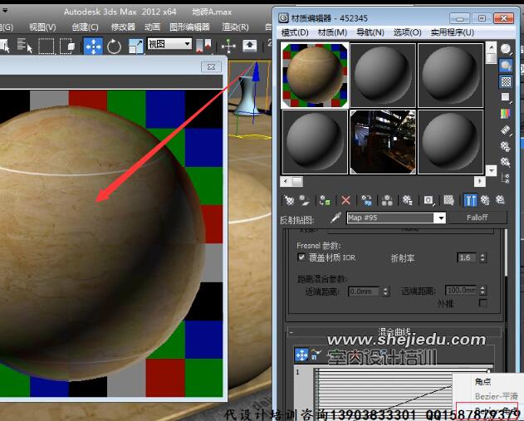Open the Map #95 name dropdown
The height and width of the screenshot is (421, 524).
coord(441,218)
